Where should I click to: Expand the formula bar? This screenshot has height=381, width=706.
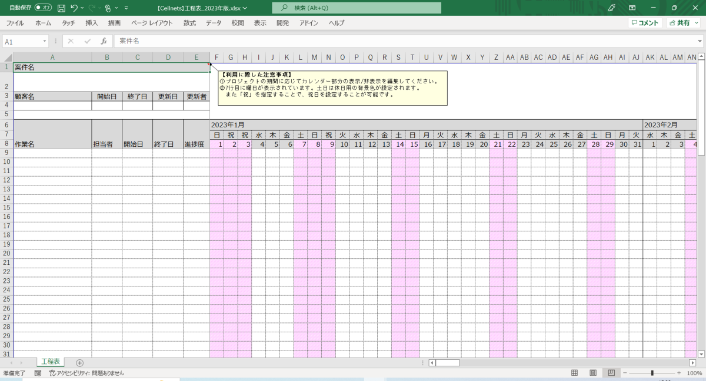click(x=700, y=41)
